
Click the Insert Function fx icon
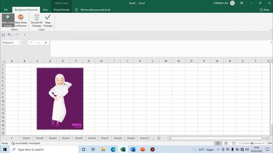point(46,42)
